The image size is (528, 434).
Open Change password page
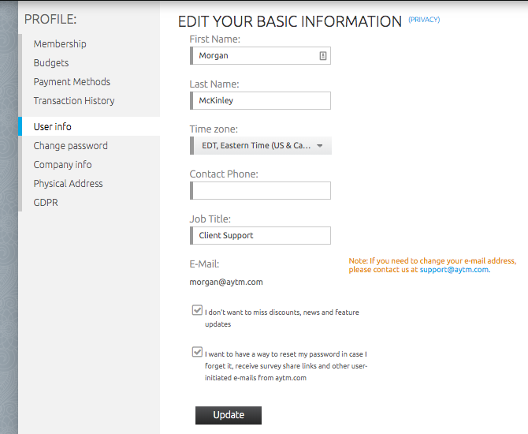71,146
